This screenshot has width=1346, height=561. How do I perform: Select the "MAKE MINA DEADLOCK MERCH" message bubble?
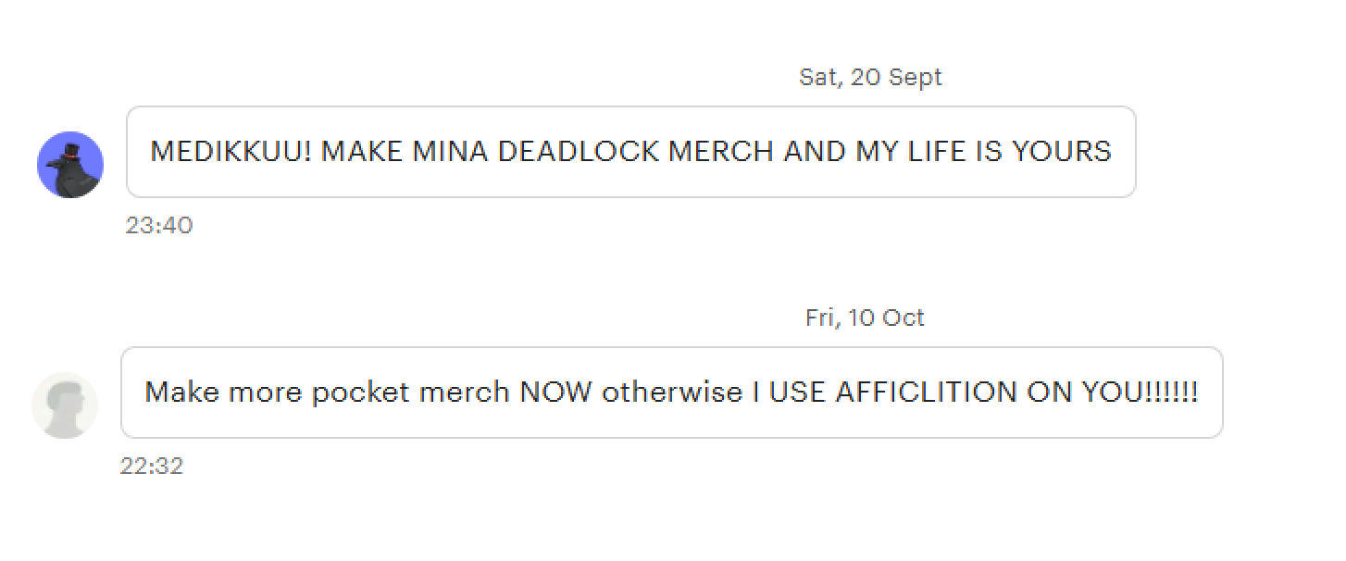630,152
